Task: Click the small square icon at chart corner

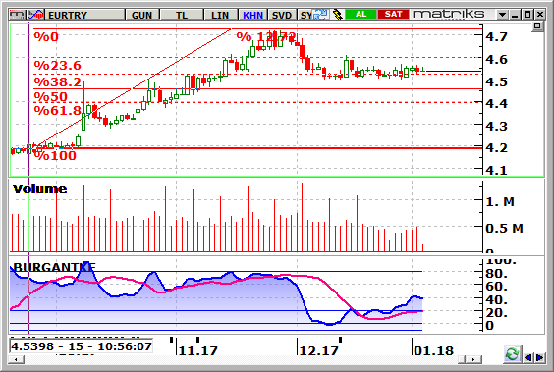Action: 537,26
